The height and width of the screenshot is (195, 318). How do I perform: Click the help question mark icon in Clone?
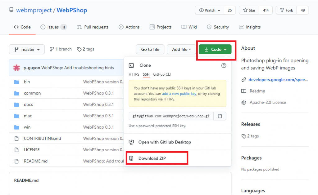[x=224, y=65]
